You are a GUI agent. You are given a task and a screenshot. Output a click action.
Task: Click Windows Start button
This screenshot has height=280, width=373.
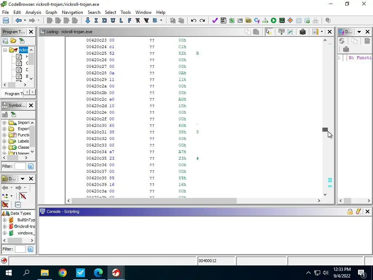[x=9, y=273]
